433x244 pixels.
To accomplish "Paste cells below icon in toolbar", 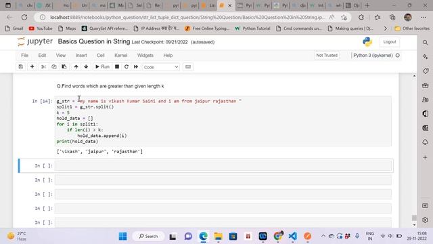I will coord(64,66).
